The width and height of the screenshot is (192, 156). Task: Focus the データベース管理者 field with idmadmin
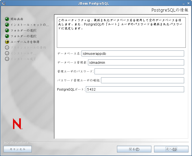[136, 63]
